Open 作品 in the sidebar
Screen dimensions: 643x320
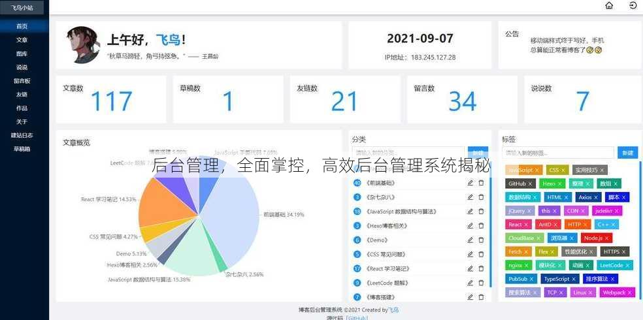tap(22, 108)
